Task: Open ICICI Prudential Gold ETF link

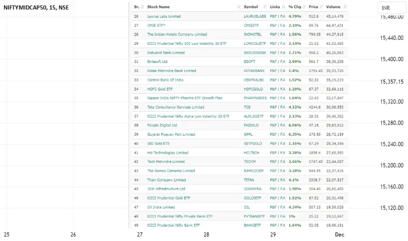Action: click(x=169, y=198)
